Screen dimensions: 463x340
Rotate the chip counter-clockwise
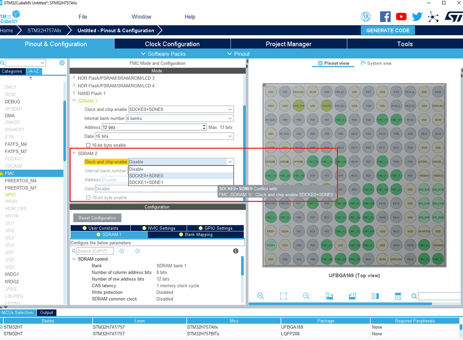point(352,296)
